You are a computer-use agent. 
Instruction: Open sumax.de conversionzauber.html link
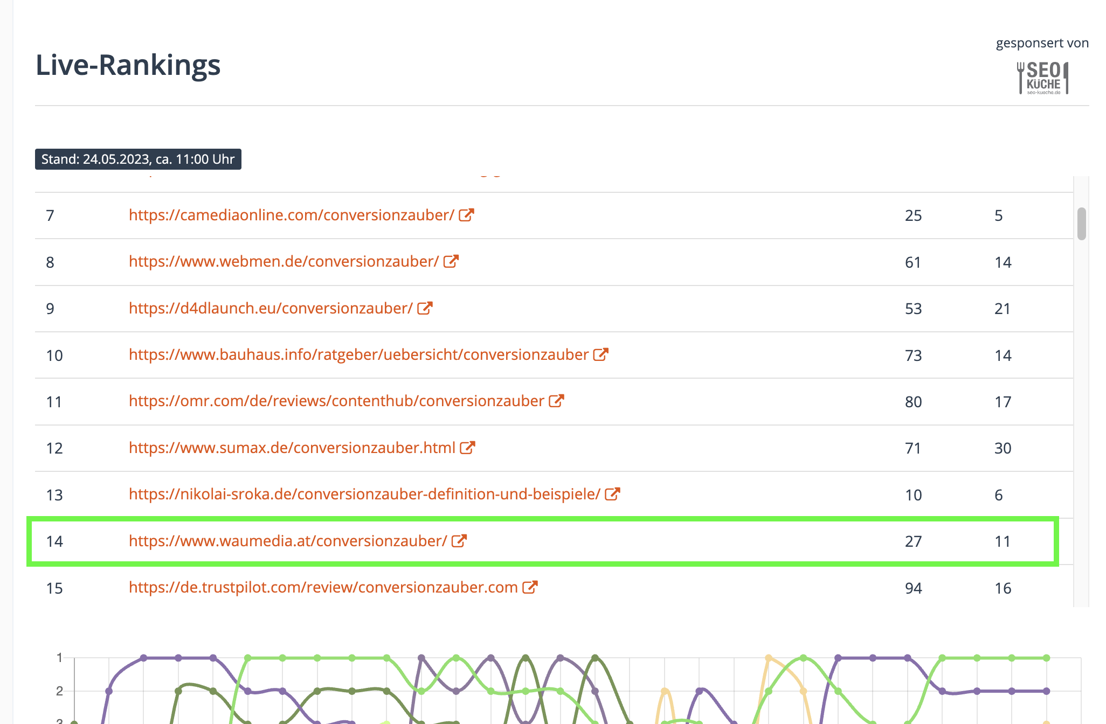coord(292,448)
